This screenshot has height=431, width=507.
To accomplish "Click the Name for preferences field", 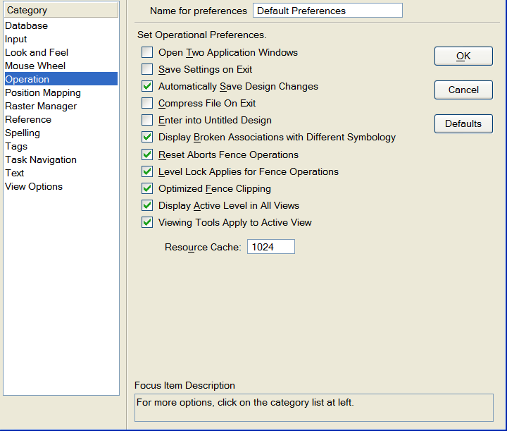I will 327,11.
